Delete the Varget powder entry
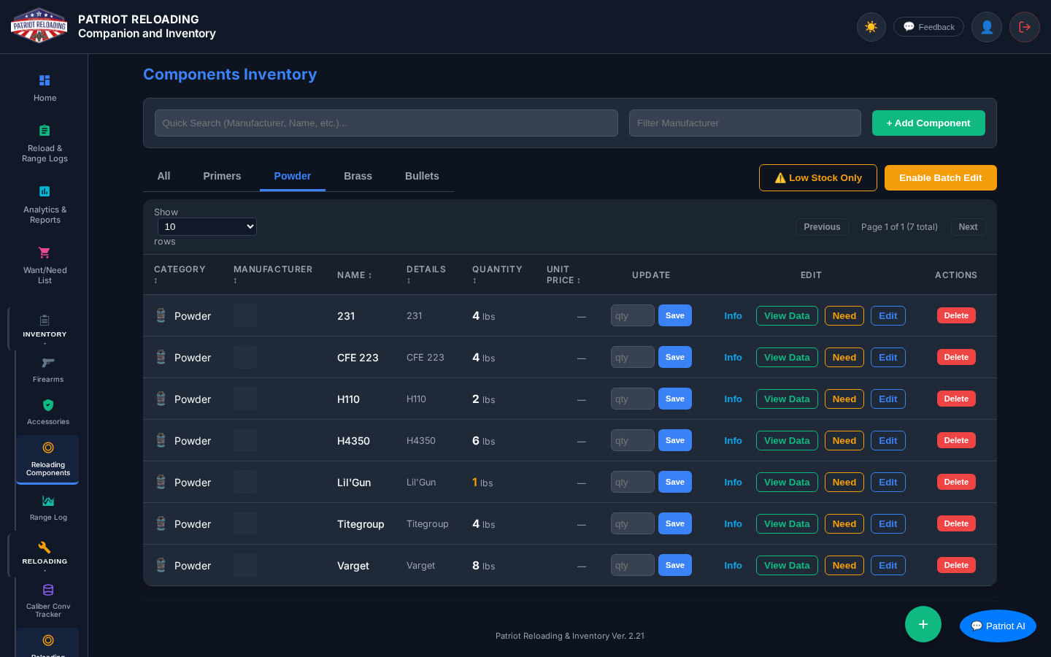This screenshot has height=657, width=1051. [956, 565]
